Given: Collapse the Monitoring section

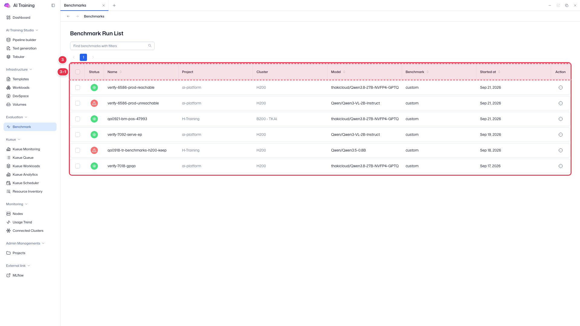Looking at the screenshot, I should click(17, 204).
